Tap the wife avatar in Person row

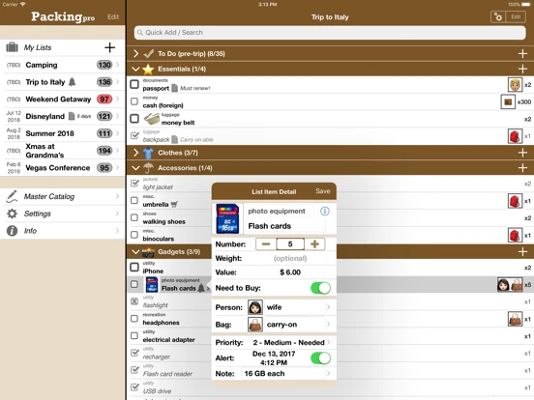255,307
